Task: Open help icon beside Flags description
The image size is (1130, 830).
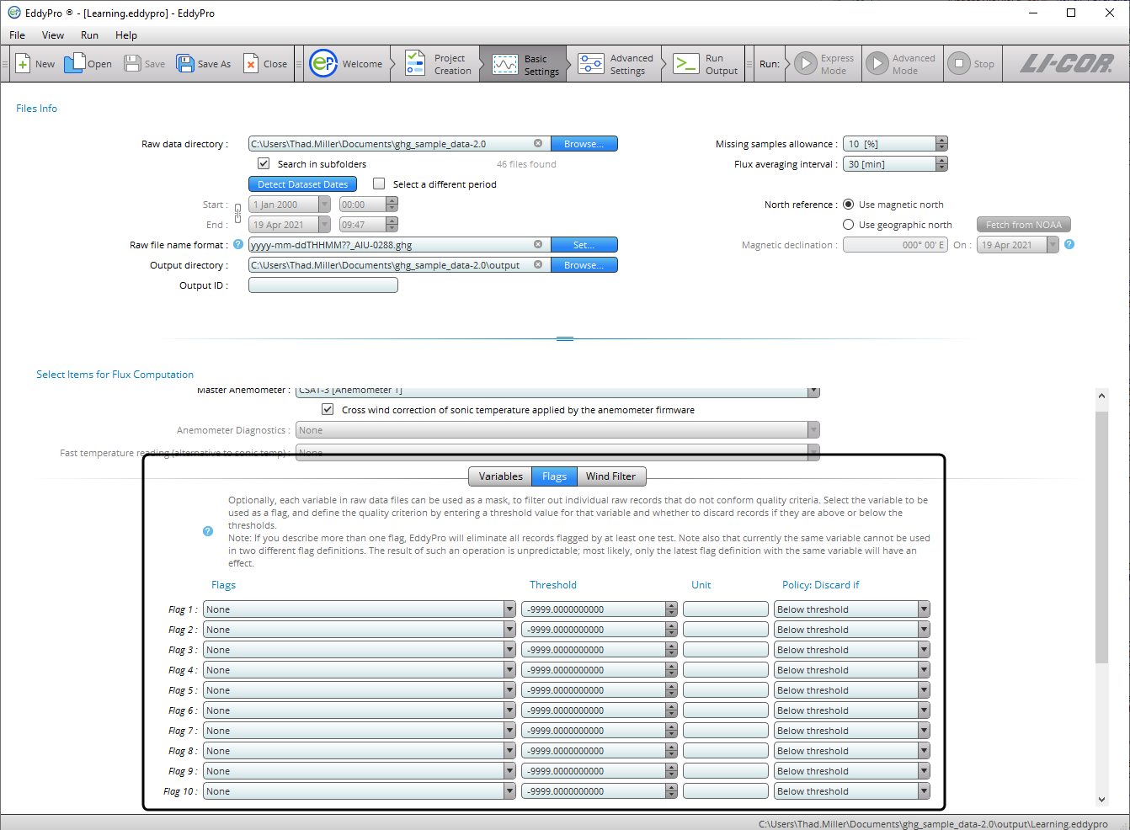Action: [208, 531]
